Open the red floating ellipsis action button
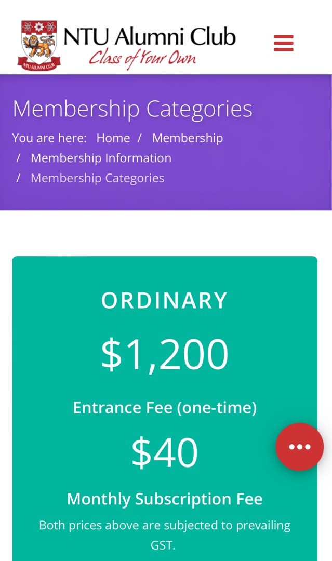332x561 pixels. [x=300, y=447]
